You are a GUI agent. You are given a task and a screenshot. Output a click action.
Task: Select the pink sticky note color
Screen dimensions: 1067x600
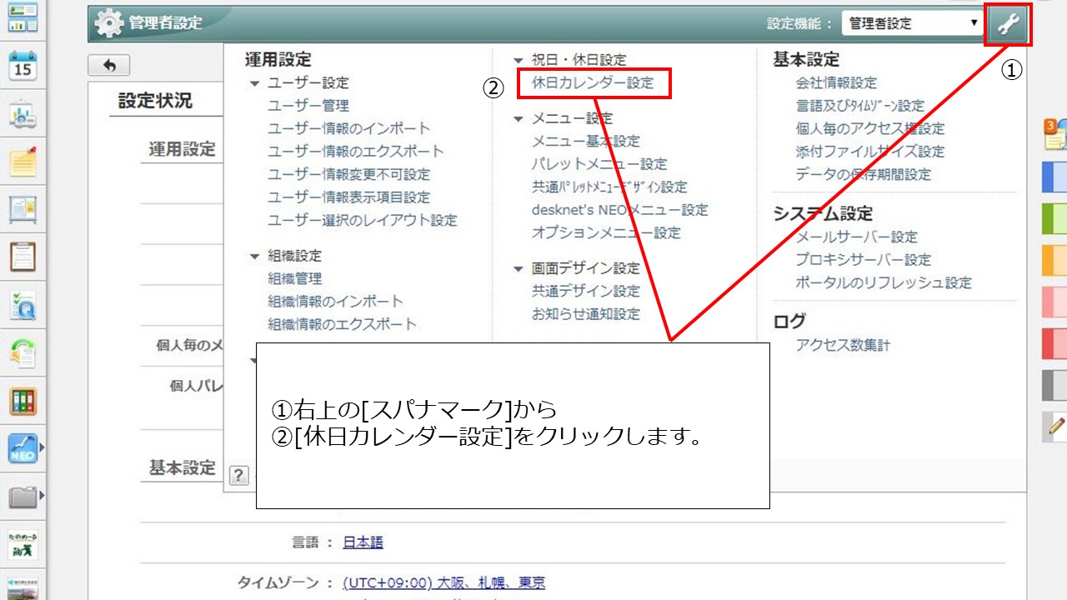tap(1055, 302)
